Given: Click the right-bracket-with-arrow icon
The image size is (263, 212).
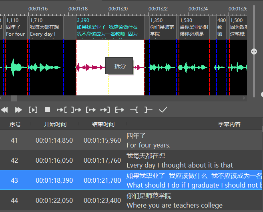Looking at the screenshot, I should (76, 110).
